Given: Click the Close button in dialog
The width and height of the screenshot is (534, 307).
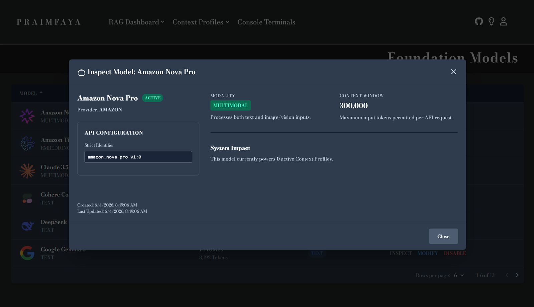Looking at the screenshot, I should pyautogui.click(x=443, y=236).
